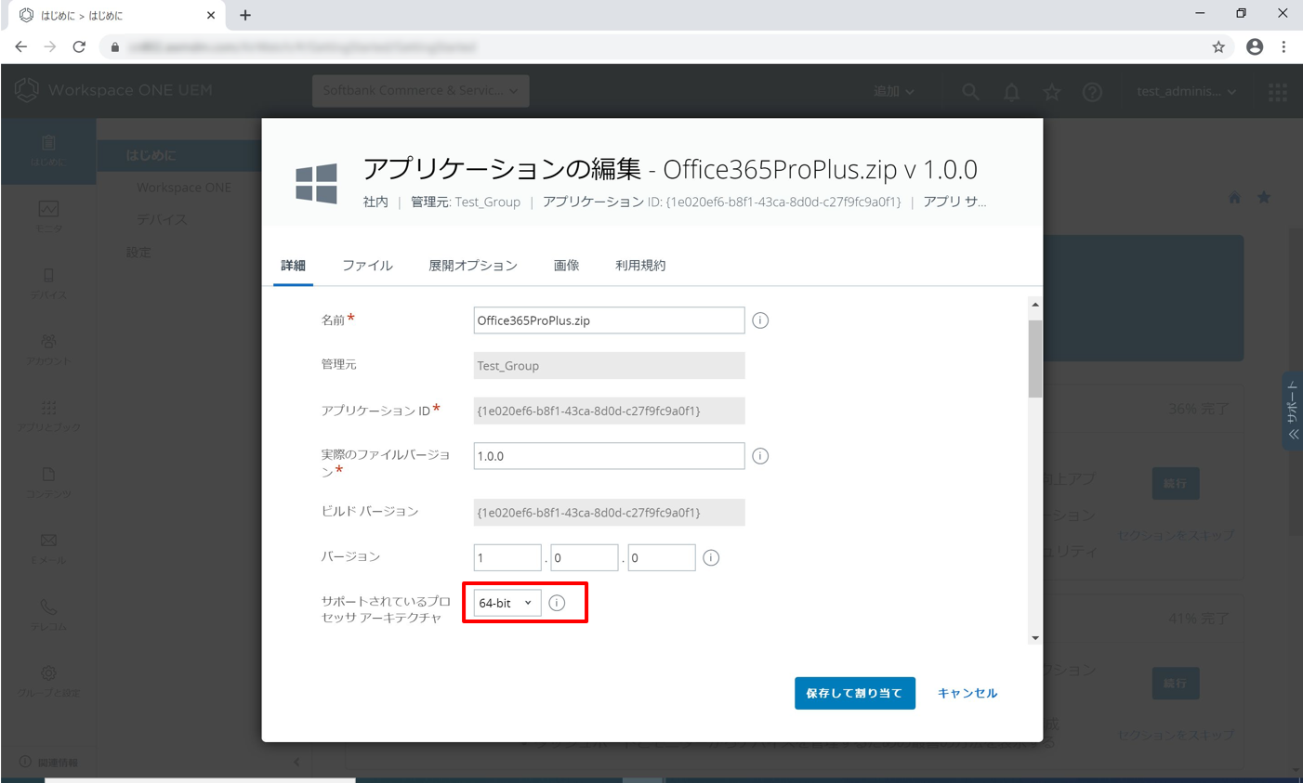Open the apps grid icon in header

pyautogui.click(x=1278, y=91)
